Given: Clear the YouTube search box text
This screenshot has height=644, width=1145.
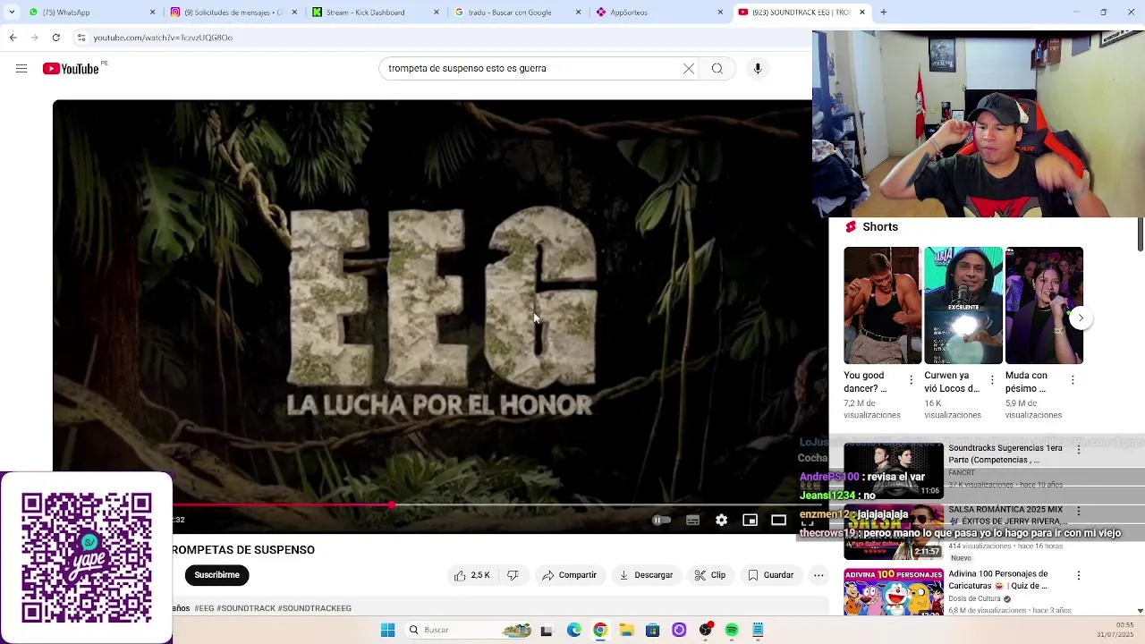Looking at the screenshot, I should pos(689,69).
